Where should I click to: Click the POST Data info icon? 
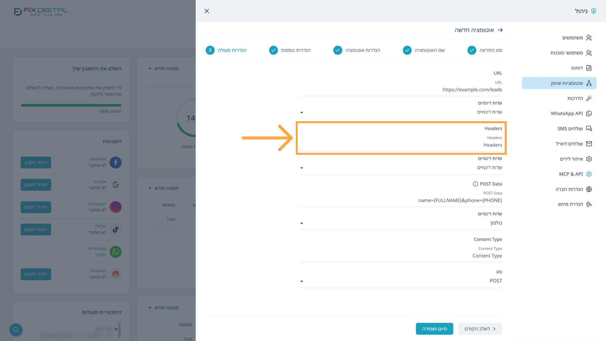tap(475, 184)
